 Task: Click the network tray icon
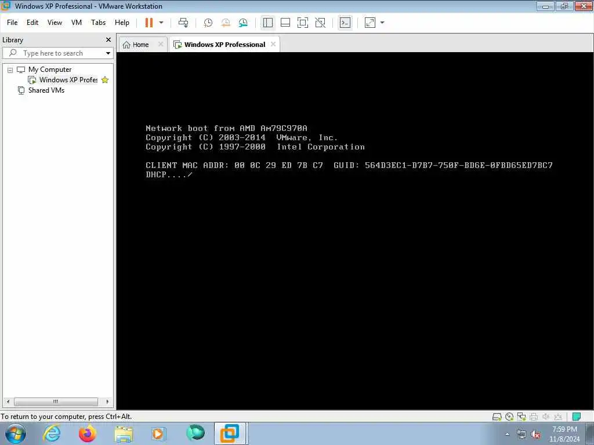point(521,434)
